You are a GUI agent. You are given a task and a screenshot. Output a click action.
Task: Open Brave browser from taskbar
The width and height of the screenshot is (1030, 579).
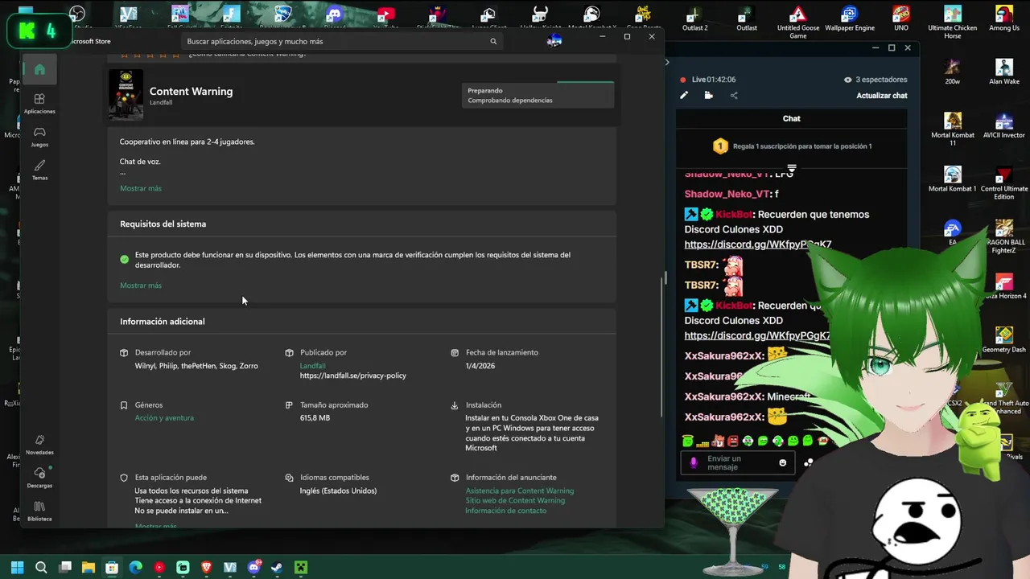(206, 567)
